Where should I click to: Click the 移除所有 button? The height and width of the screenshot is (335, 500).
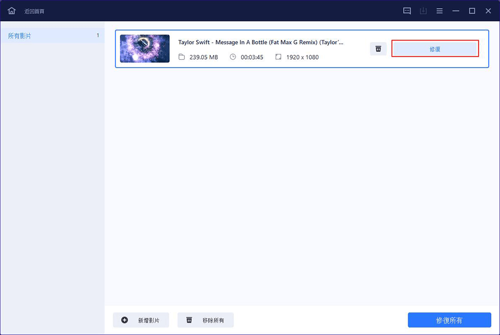pyautogui.click(x=205, y=320)
